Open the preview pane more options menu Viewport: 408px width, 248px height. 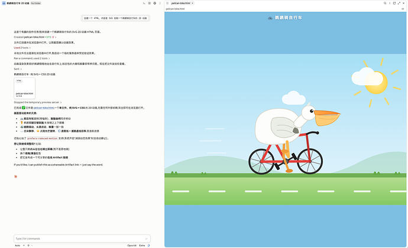[x=390, y=3]
